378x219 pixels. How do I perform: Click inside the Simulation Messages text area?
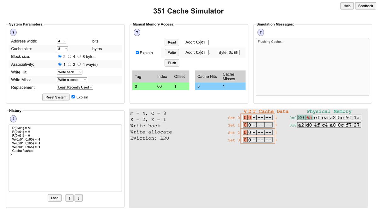click(312, 67)
